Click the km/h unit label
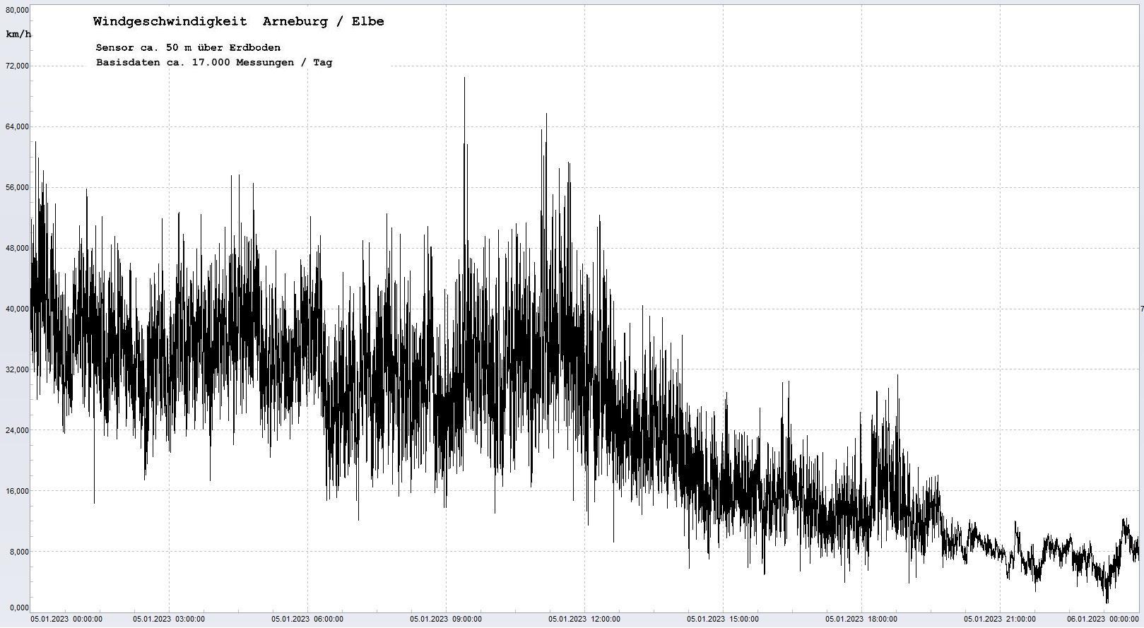This screenshot has width=1144, height=628. pyautogui.click(x=18, y=34)
